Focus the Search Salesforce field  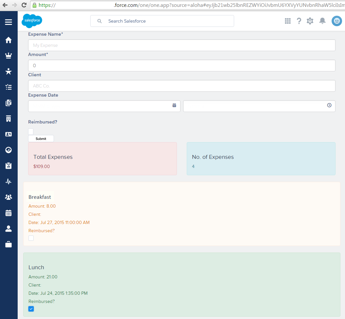[162, 21]
